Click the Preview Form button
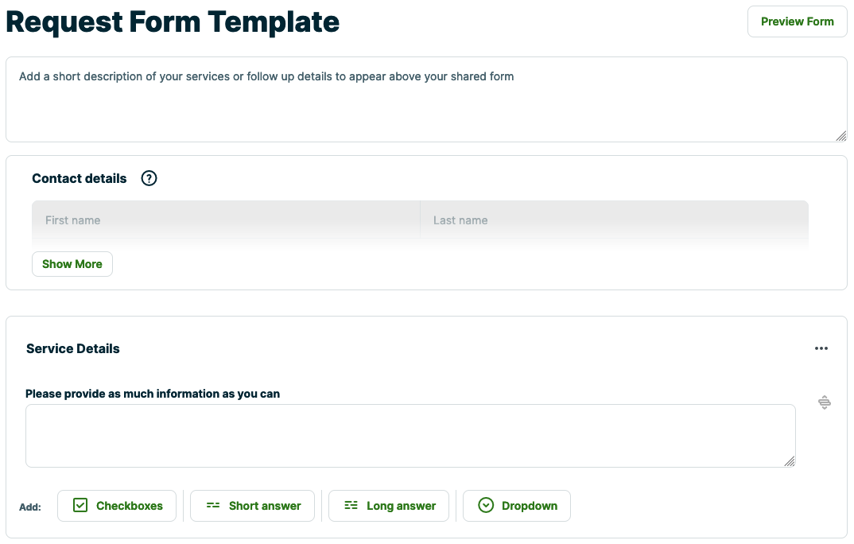This screenshot has height=544, width=854. click(797, 21)
